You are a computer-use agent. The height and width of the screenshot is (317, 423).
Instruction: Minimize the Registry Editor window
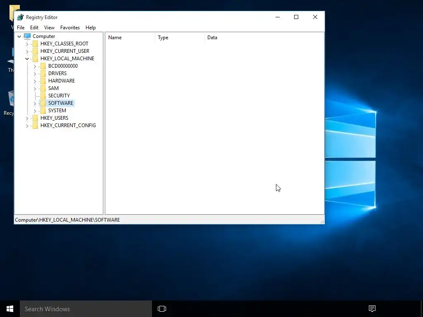pos(277,17)
